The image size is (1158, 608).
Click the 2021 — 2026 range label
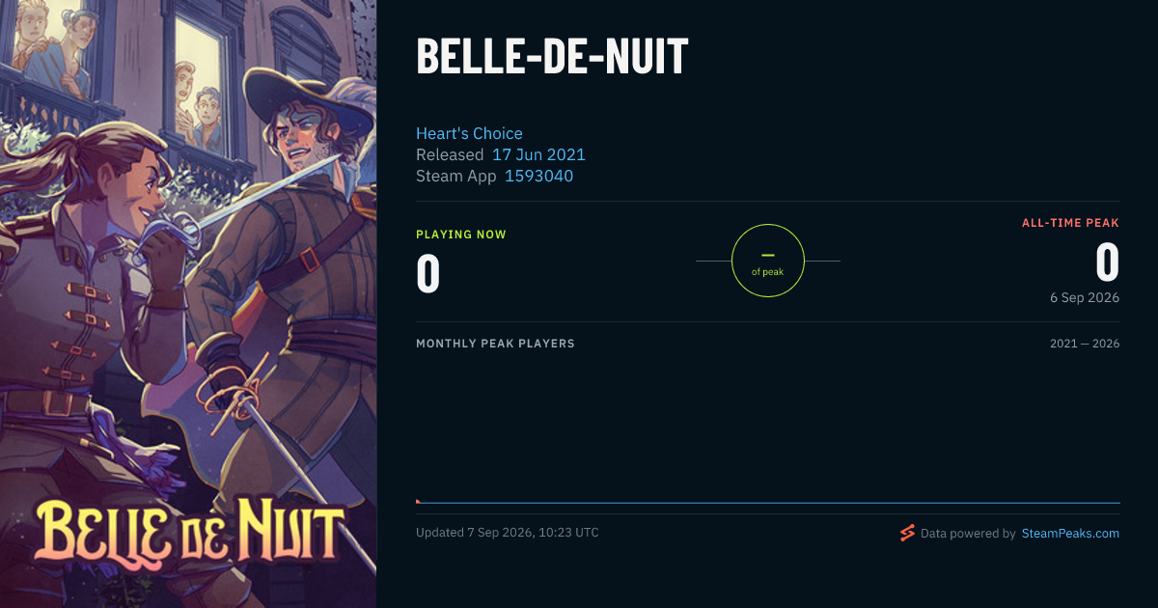click(1085, 344)
